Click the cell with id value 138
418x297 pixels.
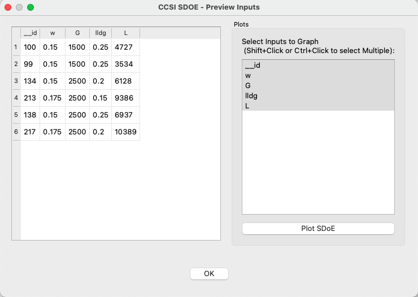[30, 115]
